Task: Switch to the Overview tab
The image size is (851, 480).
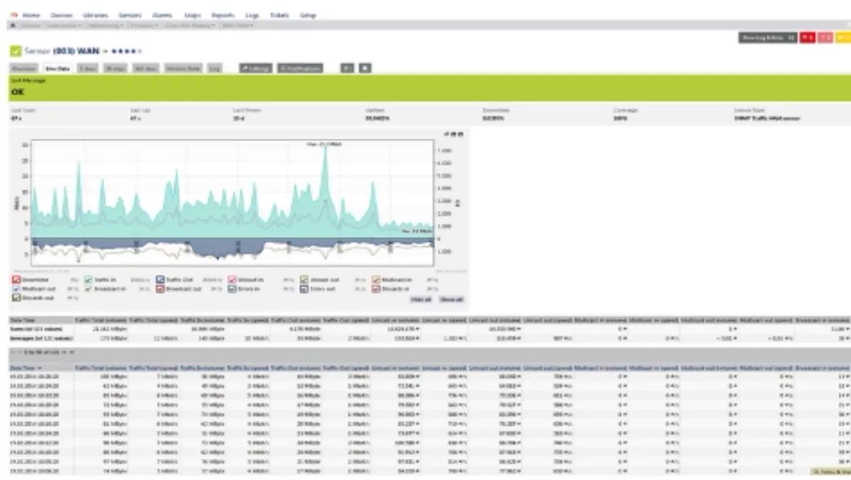Action: point(24,68)
